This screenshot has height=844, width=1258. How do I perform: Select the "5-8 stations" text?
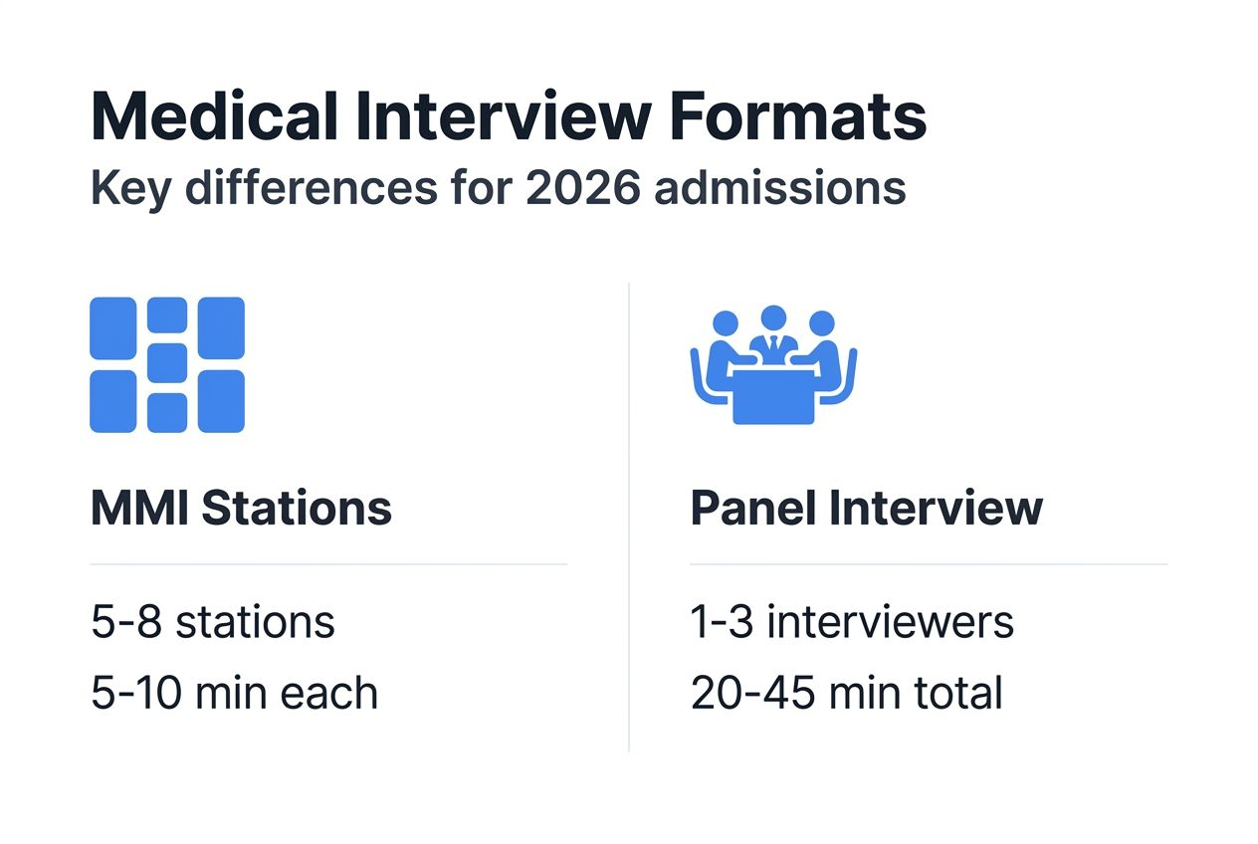pyautogui.click(x=213, y=623)
